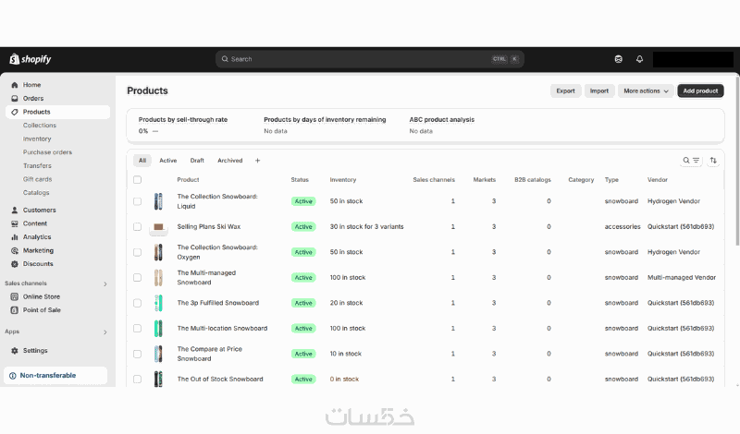Check Selling Plans Ski Wax row
The width and height of the screenshot is (740, 434).
pos(137,226)
